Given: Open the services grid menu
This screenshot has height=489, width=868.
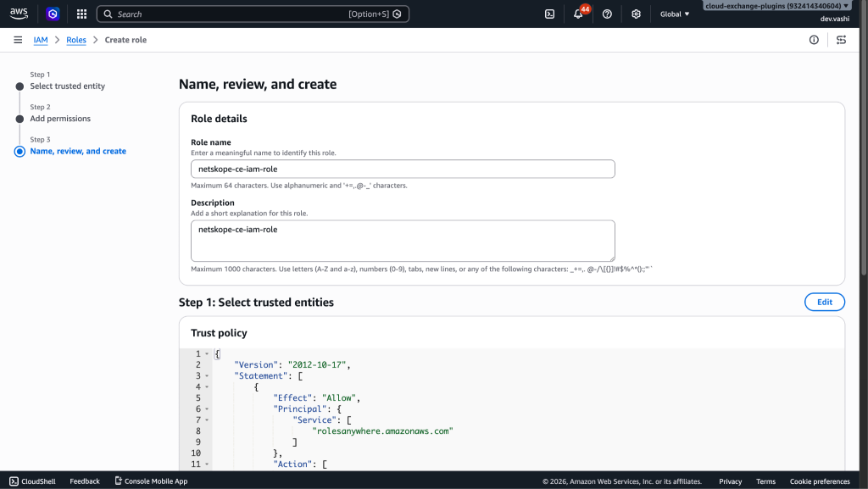Looking at the screenshot, I should tap(81, 14).
